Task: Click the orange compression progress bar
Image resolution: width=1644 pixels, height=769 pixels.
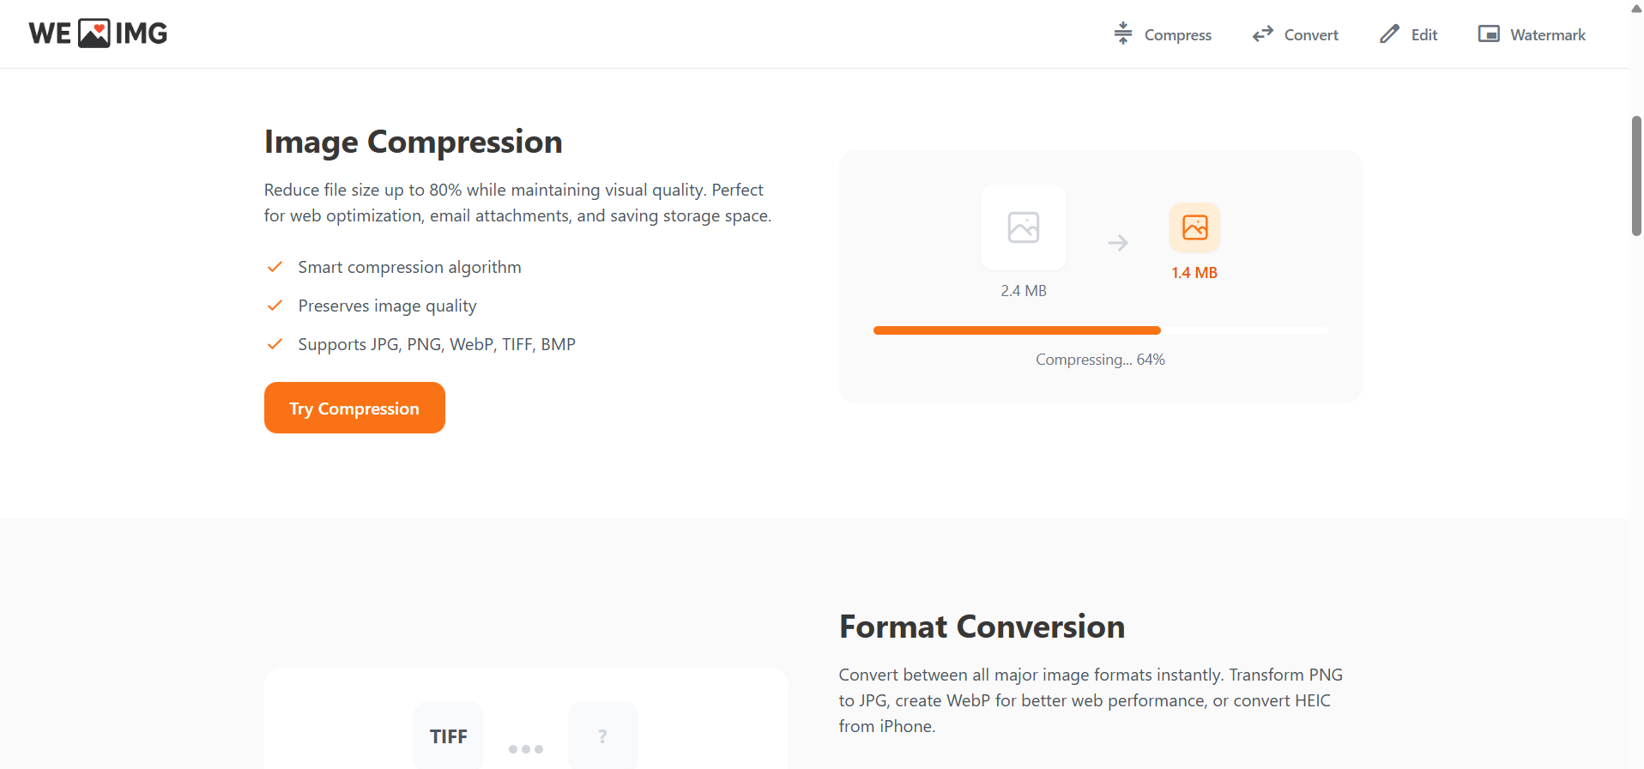Action: tap(1017, 330)
